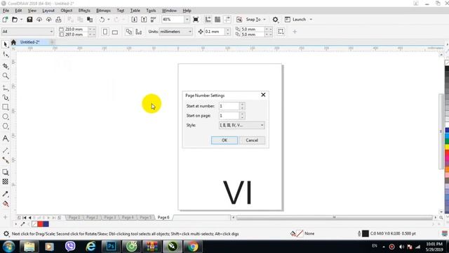Pick red swatch in document palette
449x253 pixels.
click(x=41, y=224)
